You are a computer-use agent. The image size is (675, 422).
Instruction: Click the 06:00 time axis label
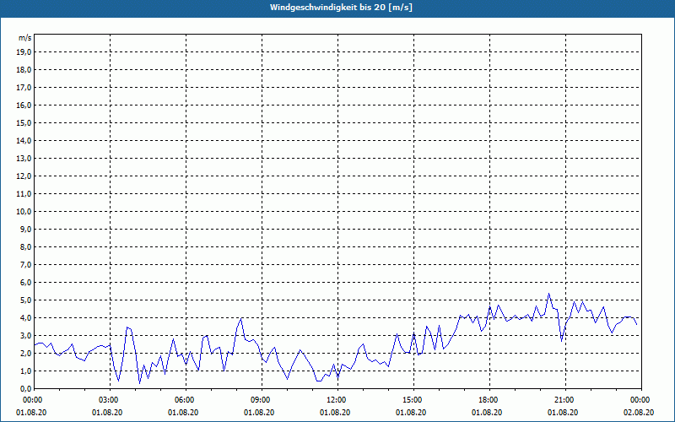[x=186, y=400]
